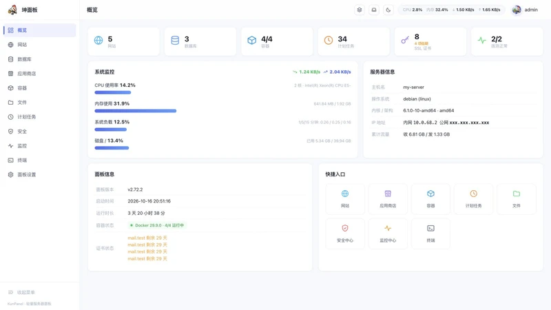The width and height of the screenshot is (551, 310).
Task: Open the 监控中心 quick entry tile
Action: [388, 234]
